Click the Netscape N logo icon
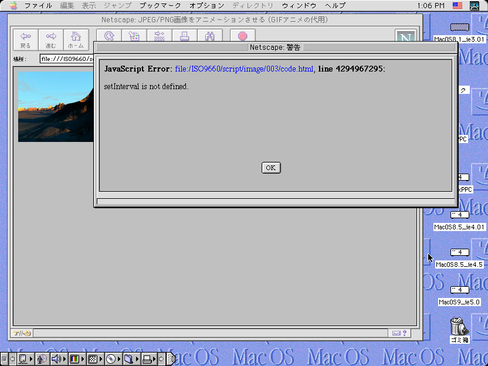Image resolution: width=488 pixels, height=366 pixels. [405, 36]
